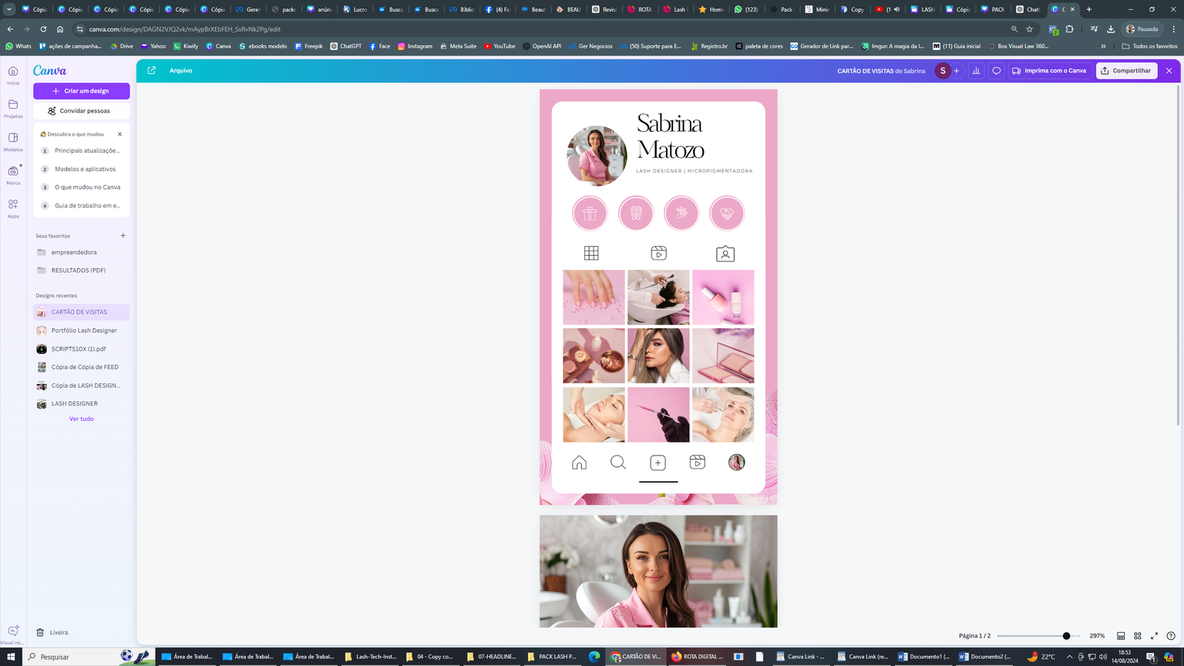This screenshot has width=1184, height=666.
Task: Open the browser extensions puzzle icon
Action: [x=1069, y=29]
